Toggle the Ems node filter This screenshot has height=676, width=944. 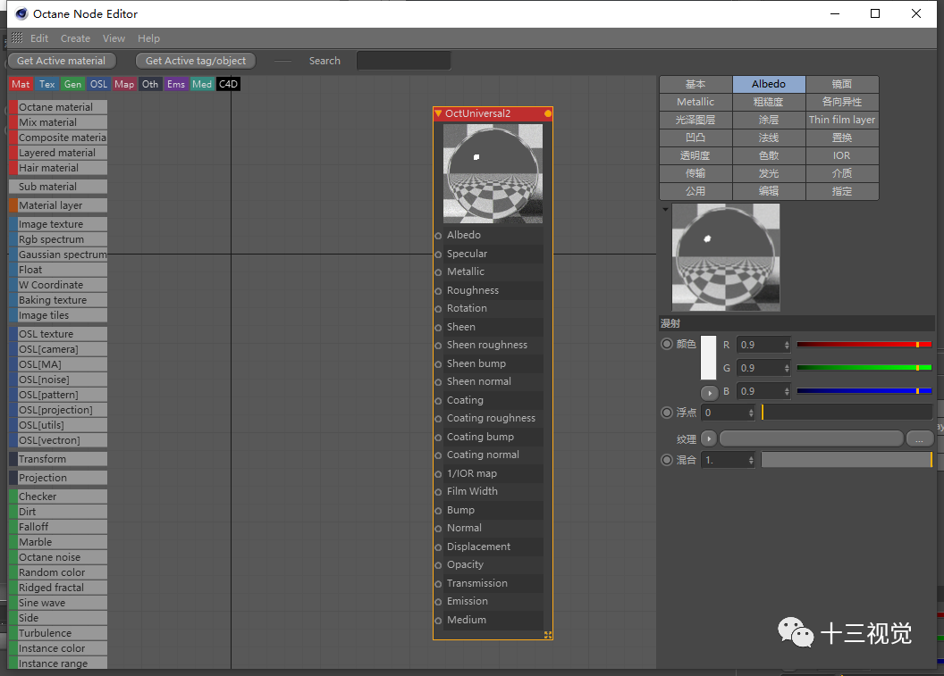coord(176,84)
